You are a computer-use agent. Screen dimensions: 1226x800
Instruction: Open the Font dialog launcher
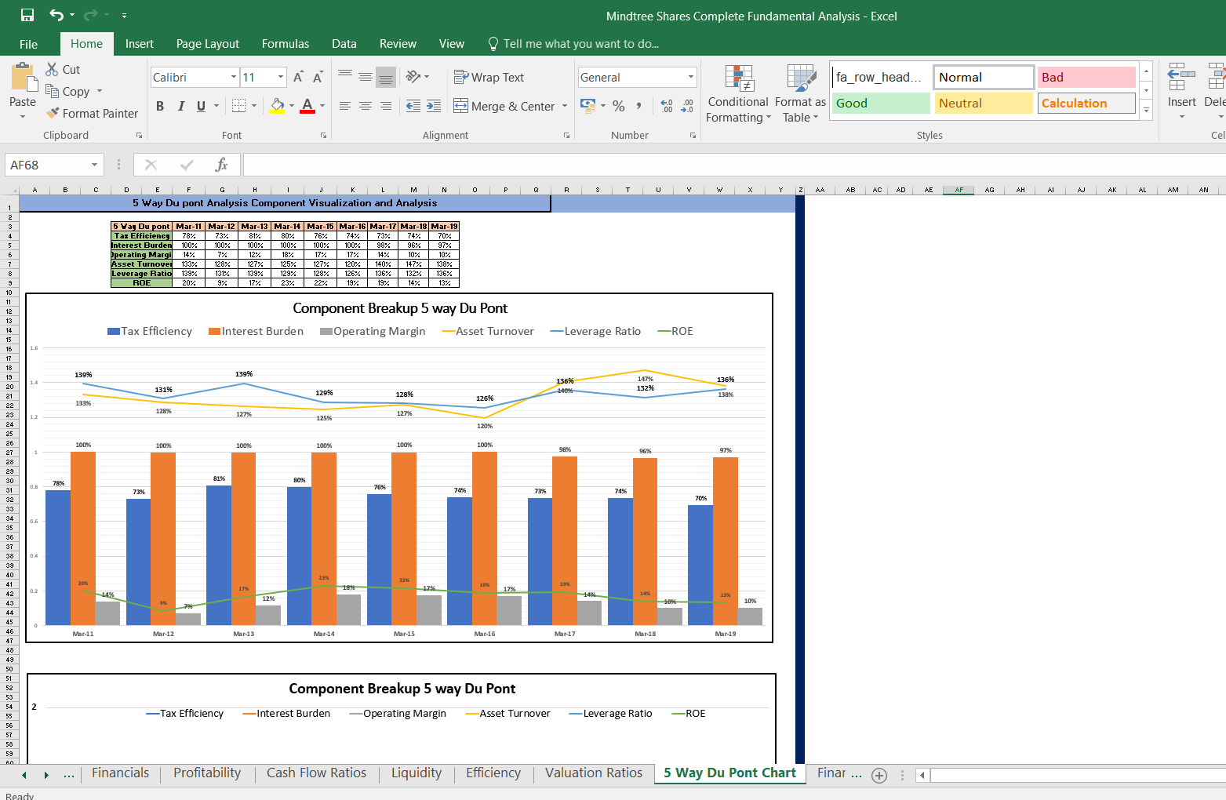[x=323, y=136]
